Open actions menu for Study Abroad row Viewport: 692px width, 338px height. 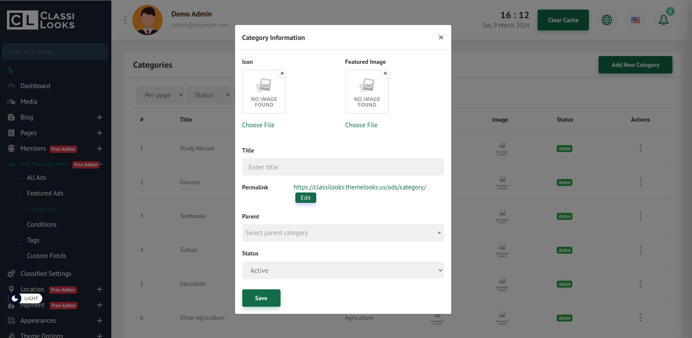(640, 148)
